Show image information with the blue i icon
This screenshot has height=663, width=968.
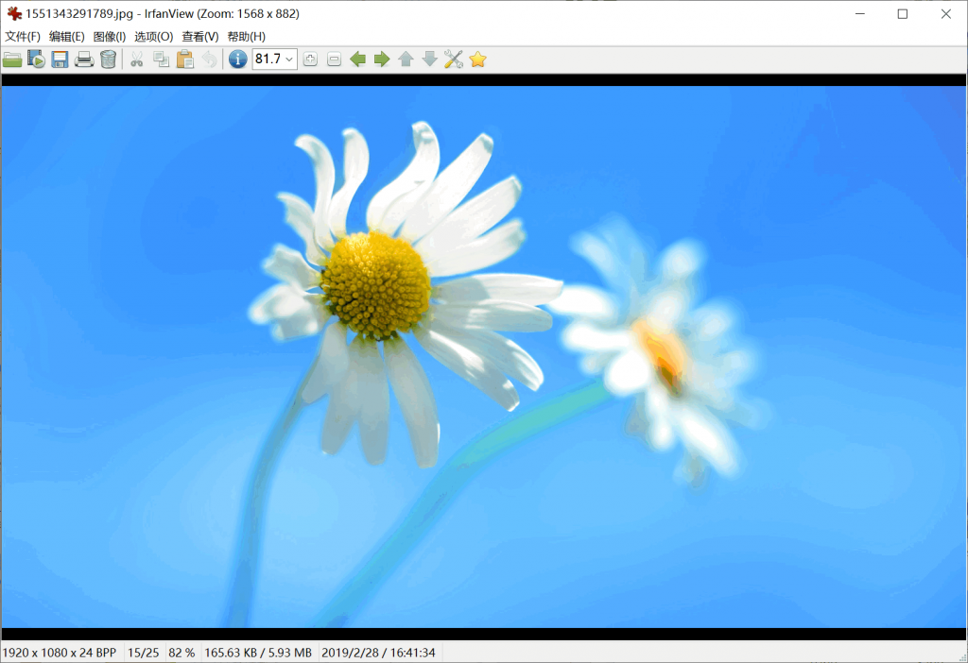coord(237,59)
